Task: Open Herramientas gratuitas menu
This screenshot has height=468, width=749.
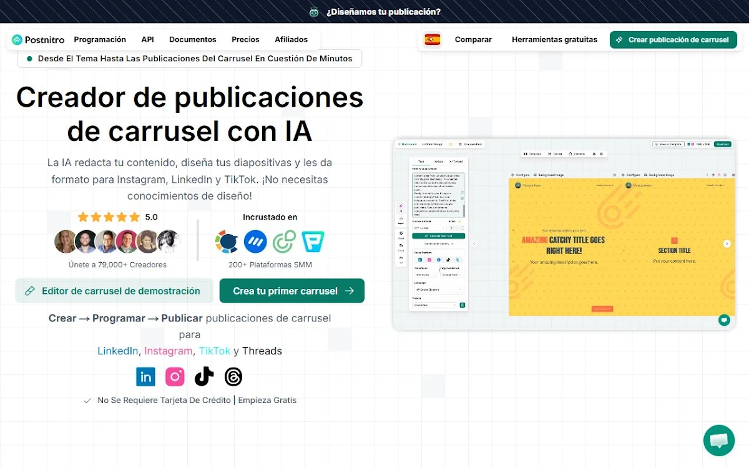Action: pos(554,39)
